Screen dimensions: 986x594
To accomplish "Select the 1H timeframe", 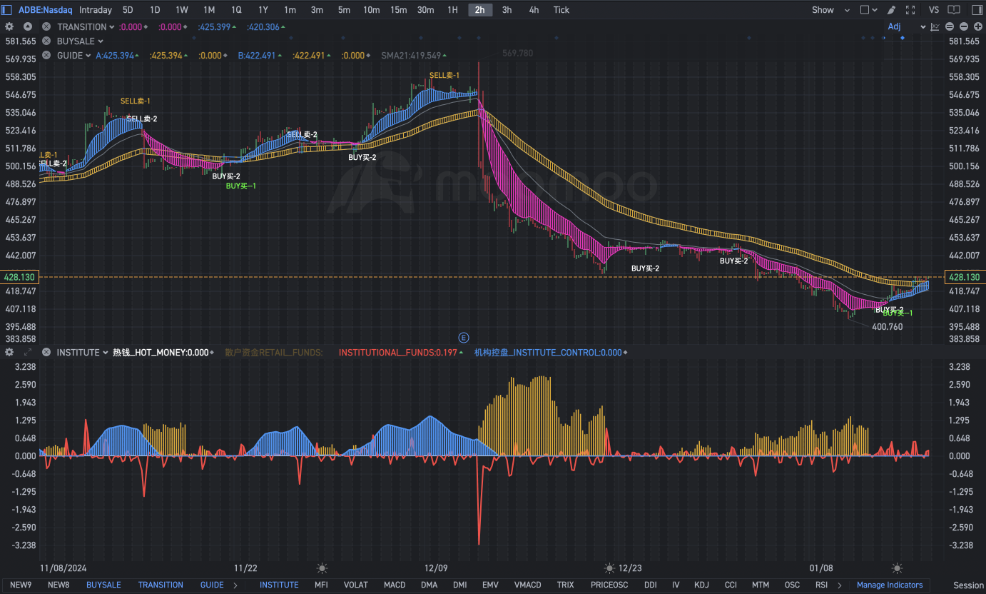I will coord(452,10).
